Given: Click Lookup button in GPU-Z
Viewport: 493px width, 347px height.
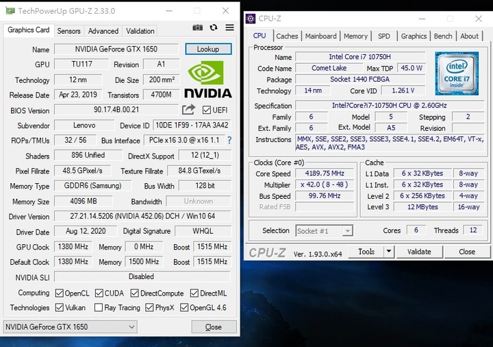Looking at the screenshot, I should click(208, 49).
